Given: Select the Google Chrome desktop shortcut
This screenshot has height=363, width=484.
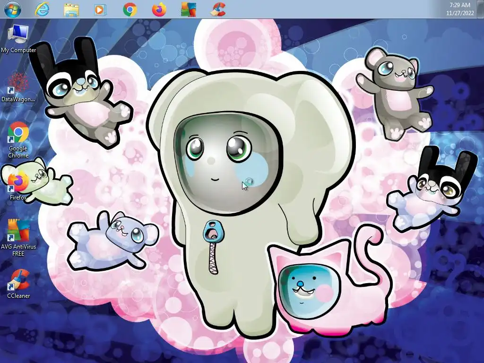Looking at the screenshot, I should pyautogui.click(x=18, y=140).
